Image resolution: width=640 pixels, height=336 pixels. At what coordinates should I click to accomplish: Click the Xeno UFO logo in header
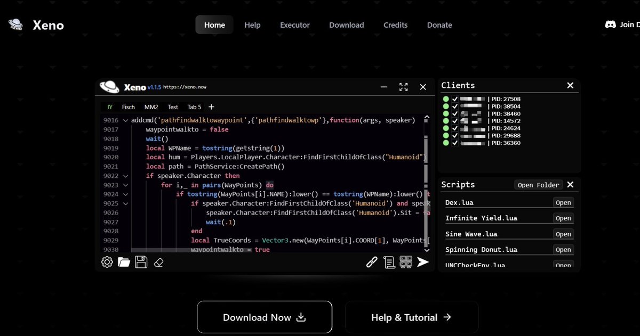pyautogui.click(x=15, y=24)
